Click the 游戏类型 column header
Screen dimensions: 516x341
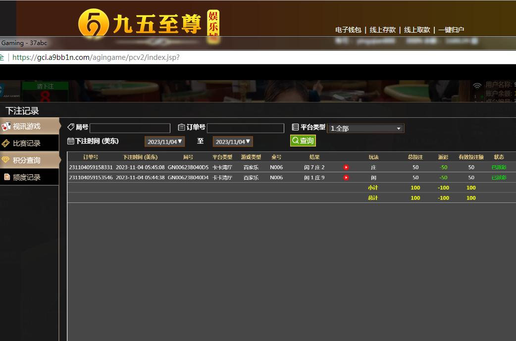251,157
